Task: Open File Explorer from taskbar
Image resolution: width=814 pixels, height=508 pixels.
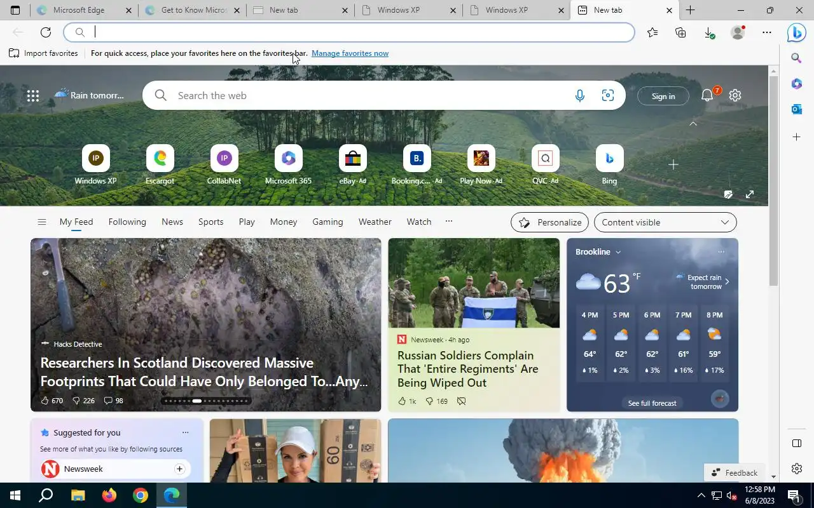Action: pyautogui.click(x=78, y=495)
